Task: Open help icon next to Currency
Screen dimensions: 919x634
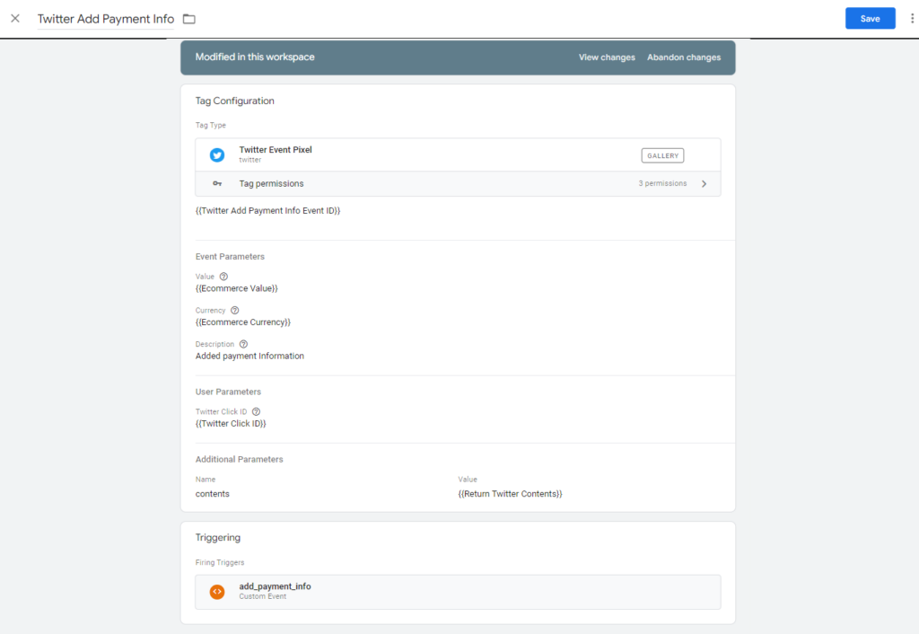Action: click(235, 311)
